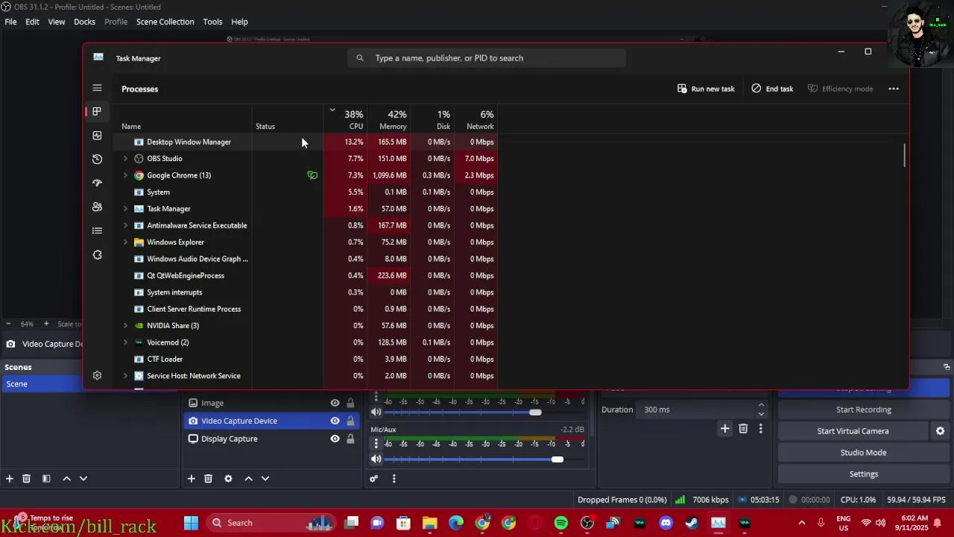This screenshot has height=537, width=954.
Task: Mute the upper audio channel speaker icon
Action: tap(376, 412)
